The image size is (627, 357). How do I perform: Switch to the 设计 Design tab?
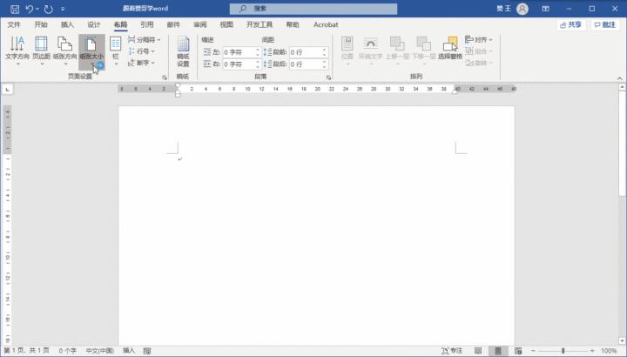tap(94, 24)
